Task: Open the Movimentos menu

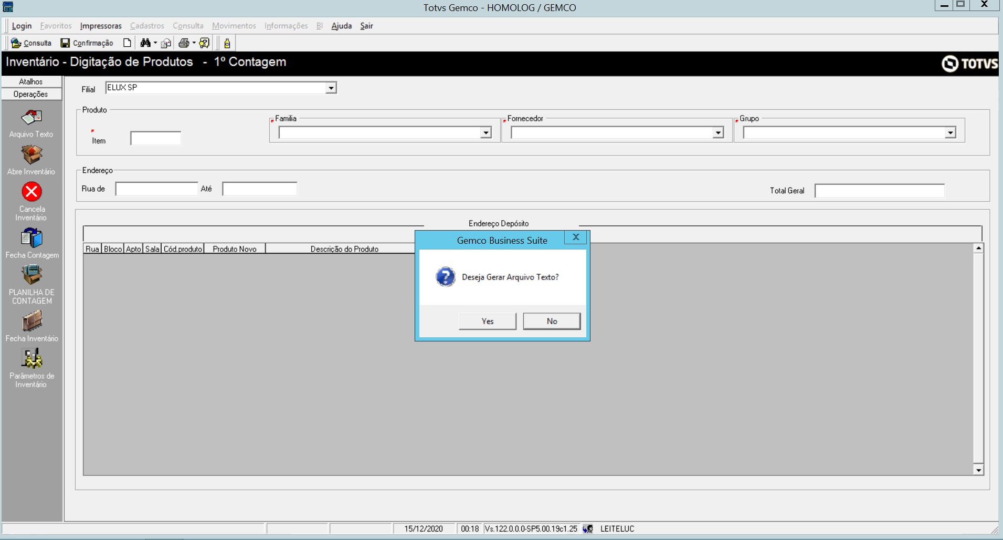Action: [x=234, y=26]
